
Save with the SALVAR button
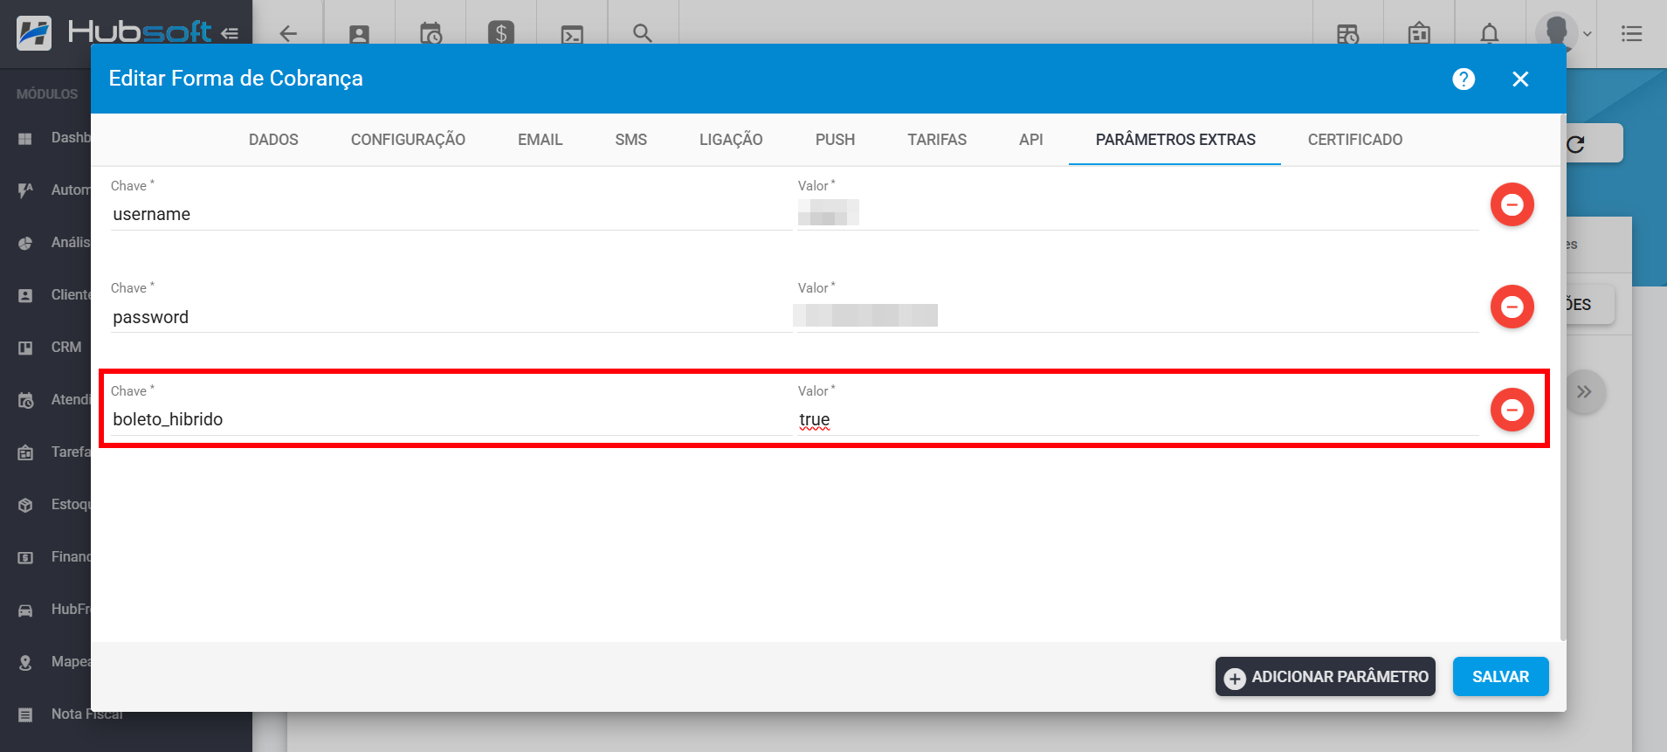click(x=1500, y=677)
